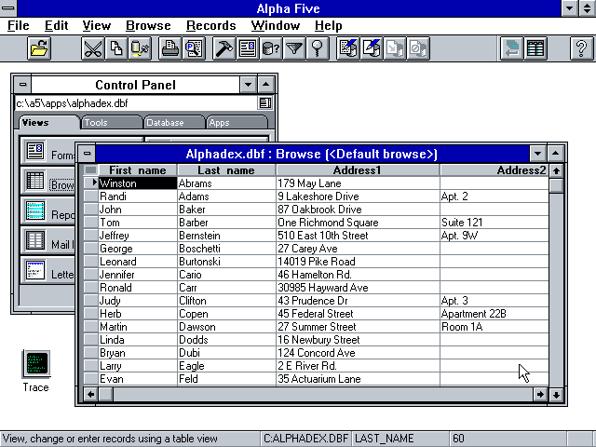This screenshot has height=447, width=596.
Task: Open the Records menu
Action: (211, 25)
